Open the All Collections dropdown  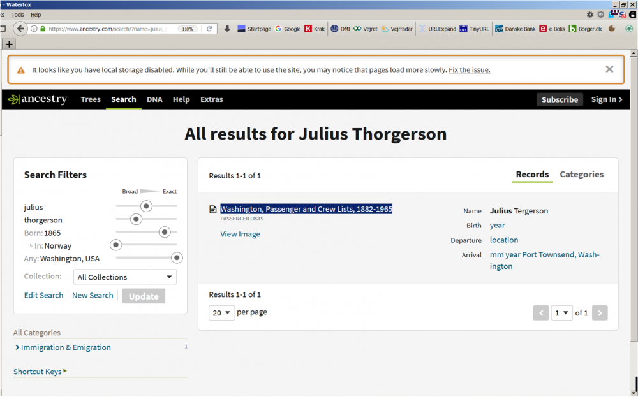tap(125, 277)
